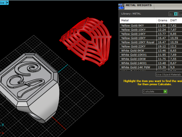Click the Calculate button
Viewport: 182px width, 137px height.
(155, 91)
